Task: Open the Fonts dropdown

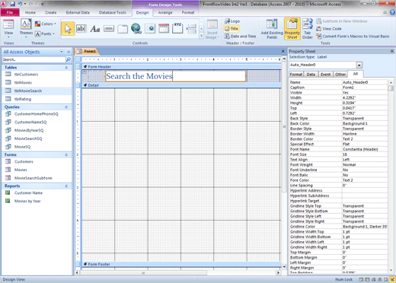Action: 45,33
